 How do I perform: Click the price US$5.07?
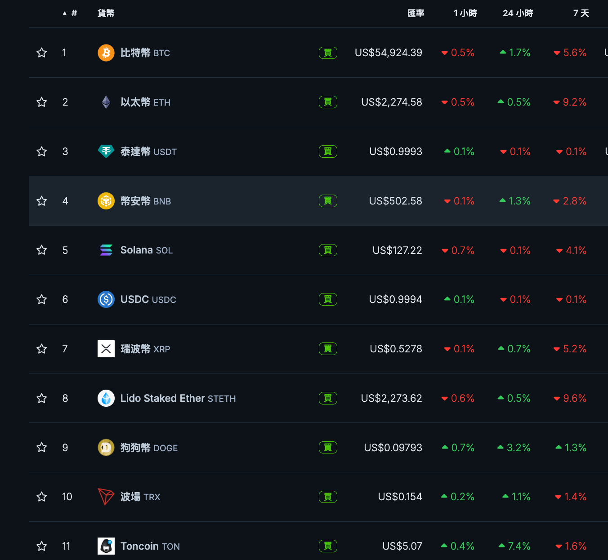(x=402, y=547)
